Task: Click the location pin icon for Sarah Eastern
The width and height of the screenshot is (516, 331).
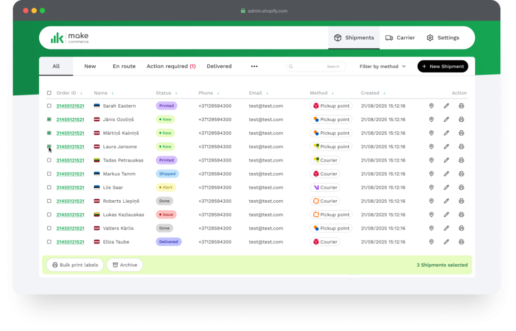Action: coord(431,106)
